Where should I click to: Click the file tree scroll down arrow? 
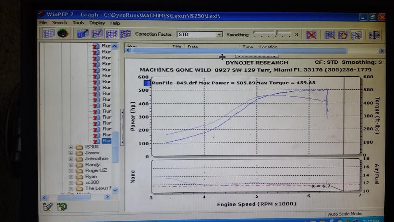tap(115, 190)
